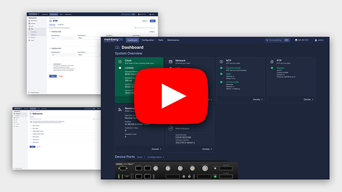Open References in the PTP window sidebar
The width and height of the screenshot is (342, 192).
pos(33,21)
